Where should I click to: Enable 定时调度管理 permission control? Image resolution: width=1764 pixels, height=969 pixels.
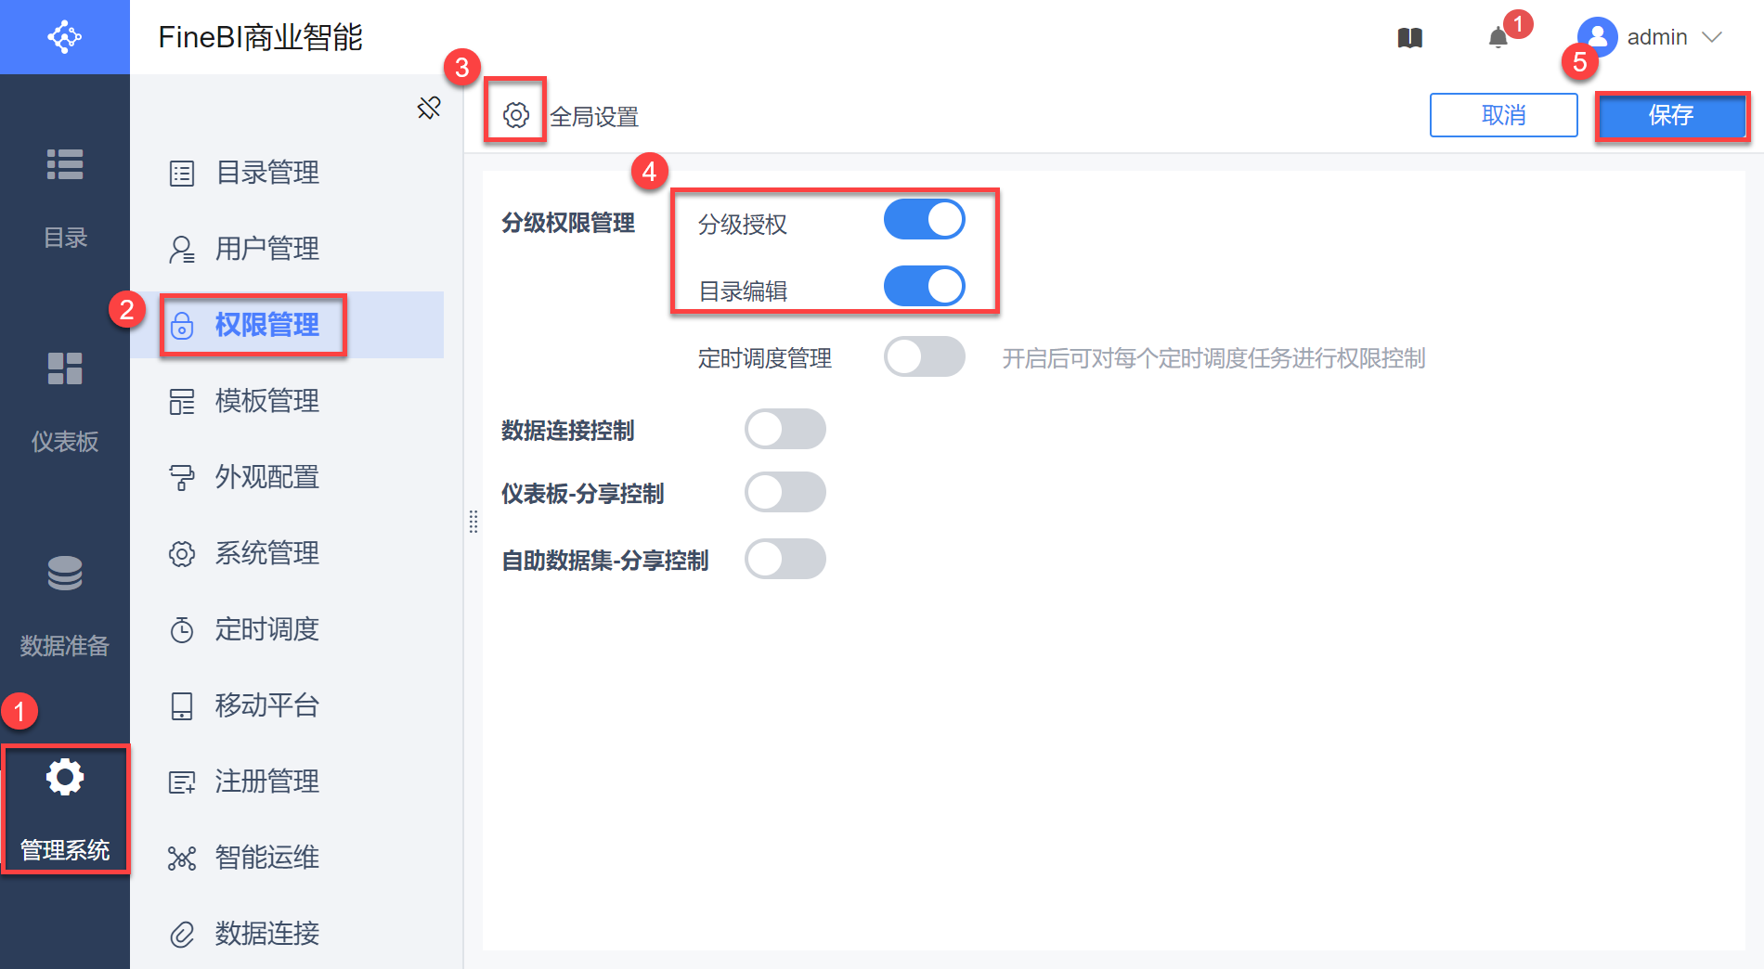click(x=924, y=357)
